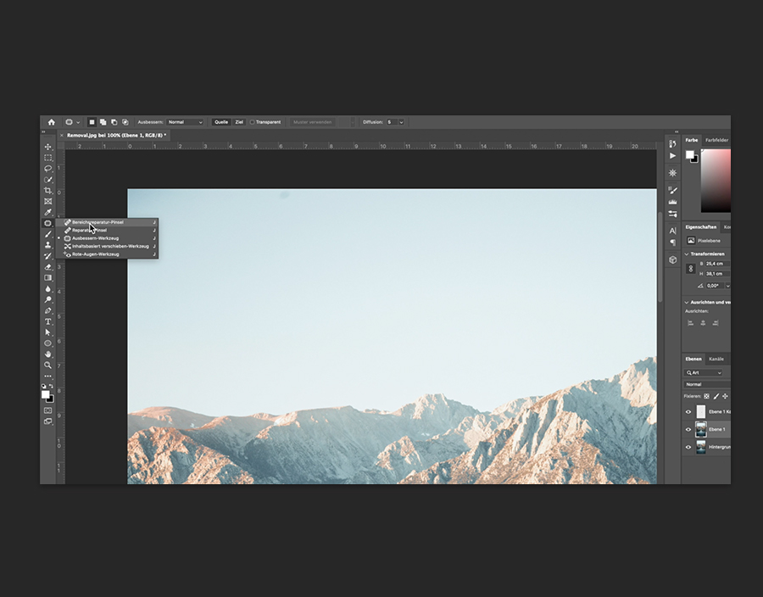Toggle lock position icon
763x597 pixels.
tap(725, 396)
